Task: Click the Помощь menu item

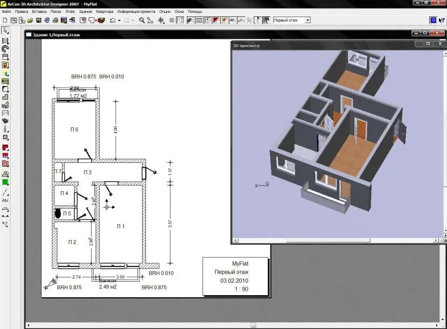Action: coord(195,11)
